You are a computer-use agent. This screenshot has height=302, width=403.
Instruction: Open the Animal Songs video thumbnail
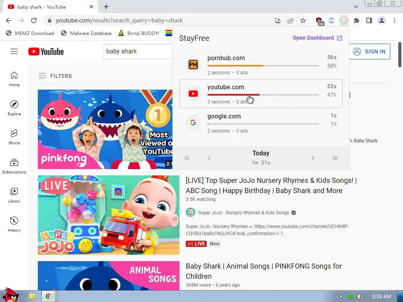pyautogui.click(x=109, y=276)
